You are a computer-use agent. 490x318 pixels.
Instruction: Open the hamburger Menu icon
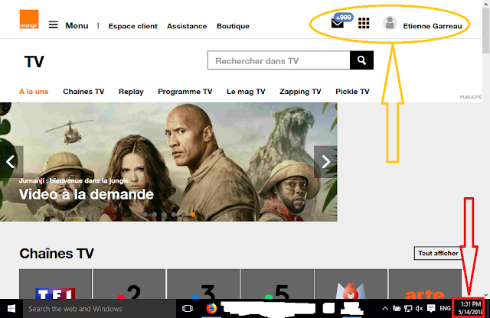click(x=54, y=24)
